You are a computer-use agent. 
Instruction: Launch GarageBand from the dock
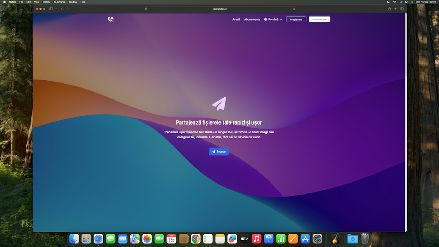pyautogui.click(x=335, y=238)
